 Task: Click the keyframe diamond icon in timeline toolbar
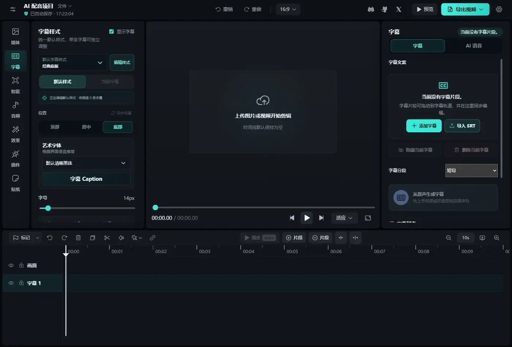[121, 238]
